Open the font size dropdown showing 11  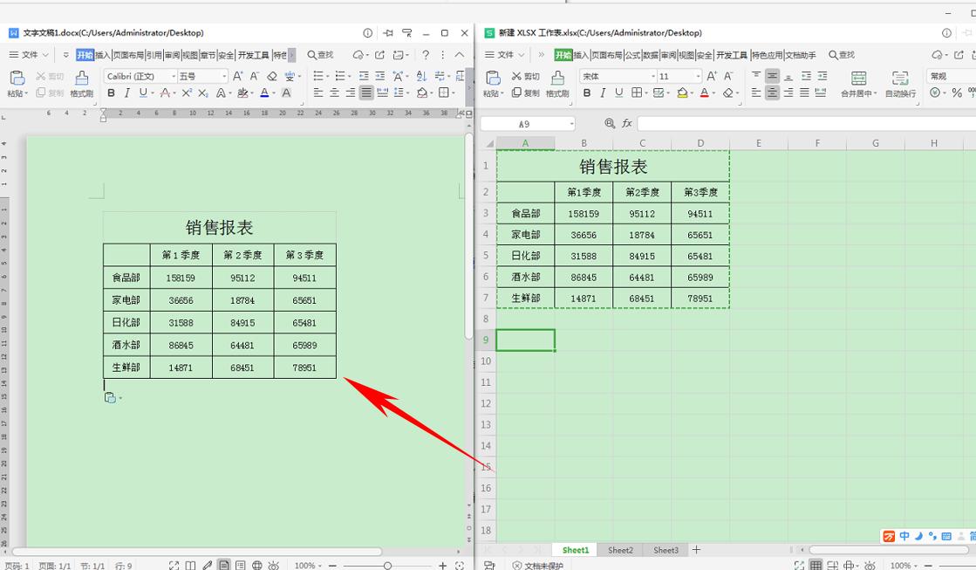(677, 76)
